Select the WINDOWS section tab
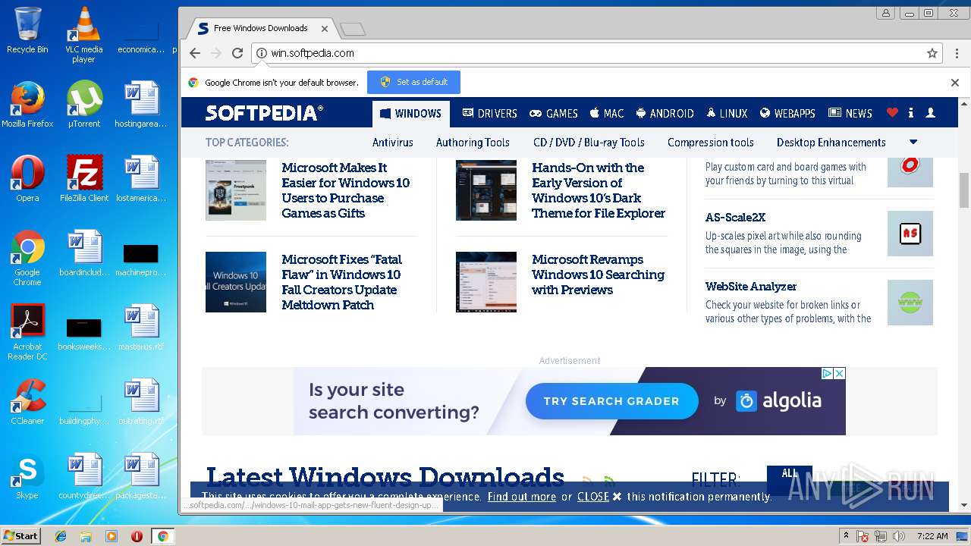Viewport: 971px width, 546px height. (x=410, y=113)
